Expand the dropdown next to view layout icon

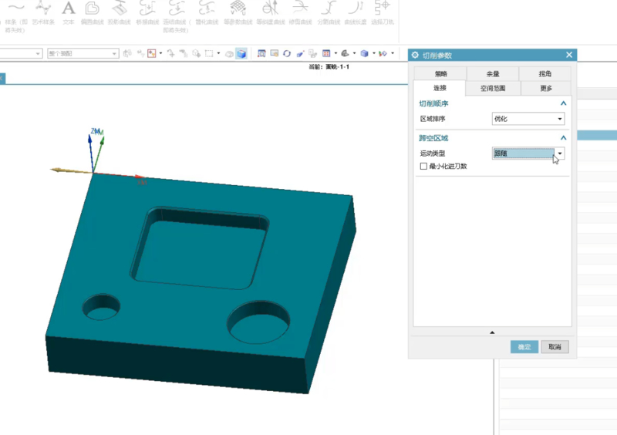point(335,53)
